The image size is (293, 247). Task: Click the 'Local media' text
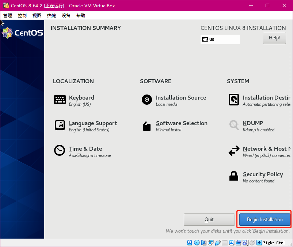pyautogui.click(x=167, y=104)
